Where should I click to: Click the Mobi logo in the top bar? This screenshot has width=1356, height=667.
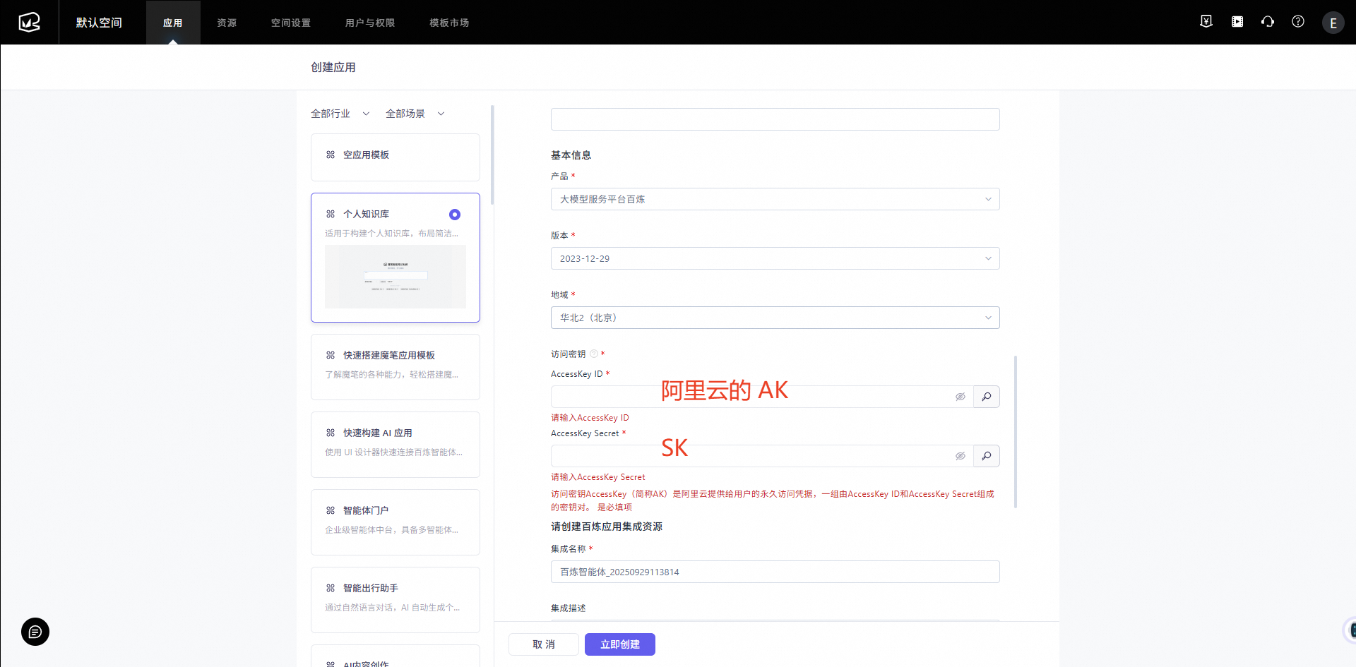tap(29, 23)
